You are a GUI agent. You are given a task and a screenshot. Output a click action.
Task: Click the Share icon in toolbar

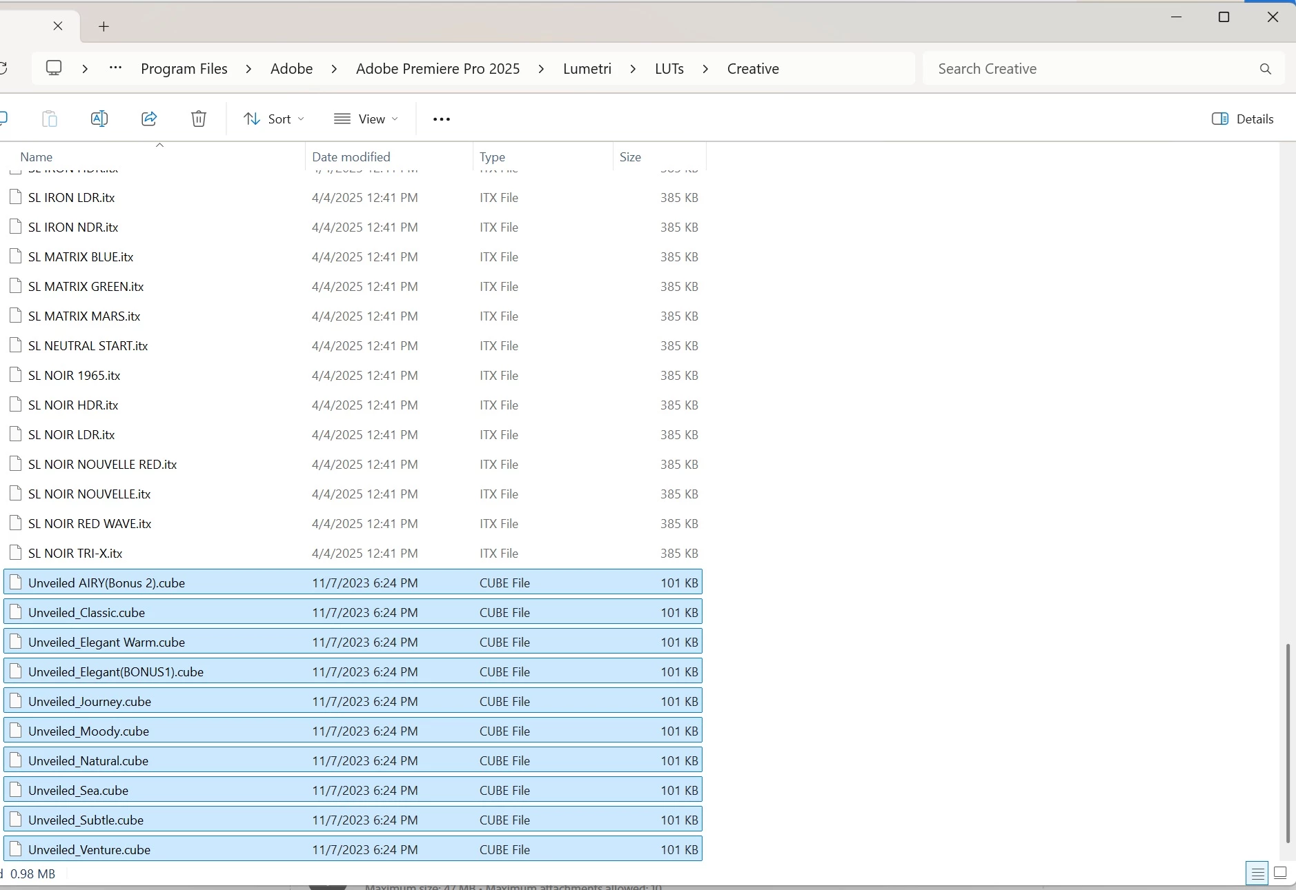149,119
